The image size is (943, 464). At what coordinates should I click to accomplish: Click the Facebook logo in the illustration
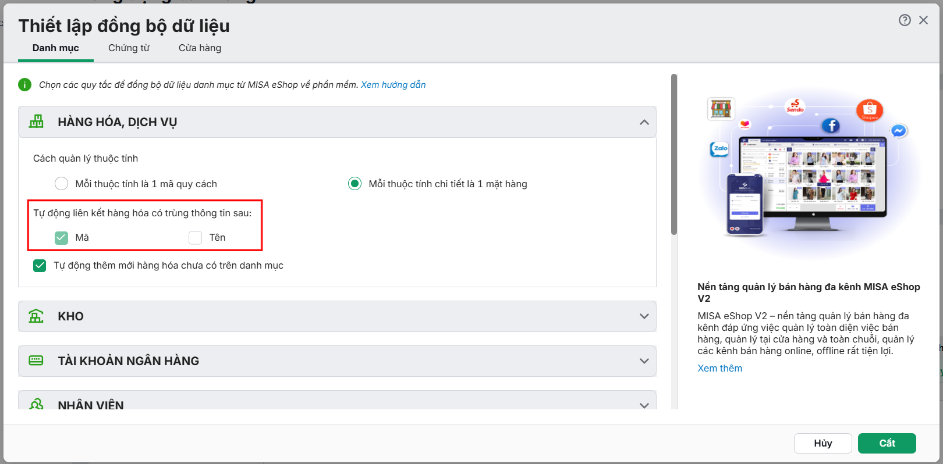(831, 125)
